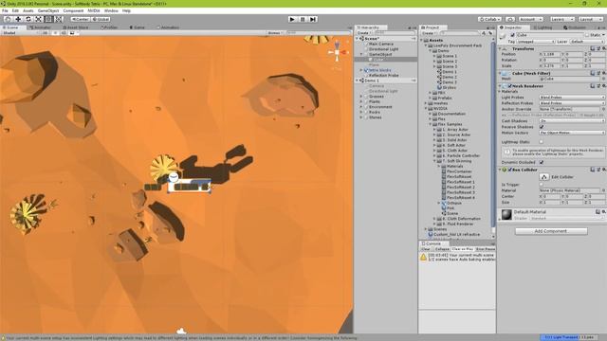Open the Account dropdown
Screen dimensions: 607x341
coord(531,19)
